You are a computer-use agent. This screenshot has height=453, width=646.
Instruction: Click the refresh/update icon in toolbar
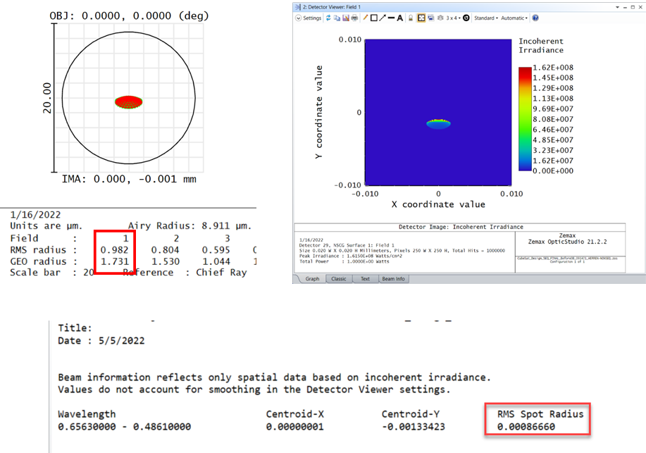tap(328, 18)
